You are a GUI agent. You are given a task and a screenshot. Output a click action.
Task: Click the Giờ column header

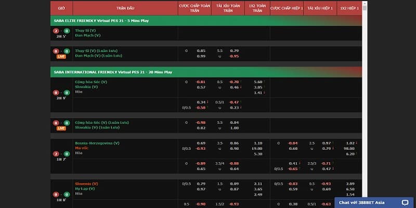click(61, 8)
